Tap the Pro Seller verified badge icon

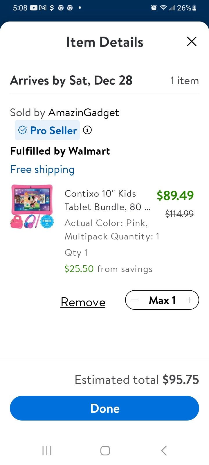[x=23, y=130]
